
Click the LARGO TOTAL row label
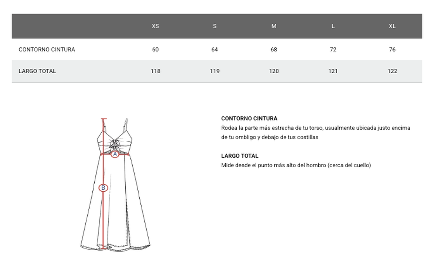(x=37, y=71)
